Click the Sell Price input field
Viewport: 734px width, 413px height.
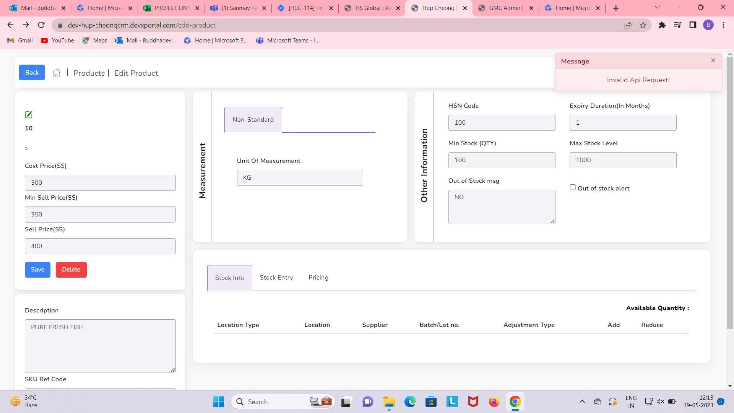(x=100, y=246)
